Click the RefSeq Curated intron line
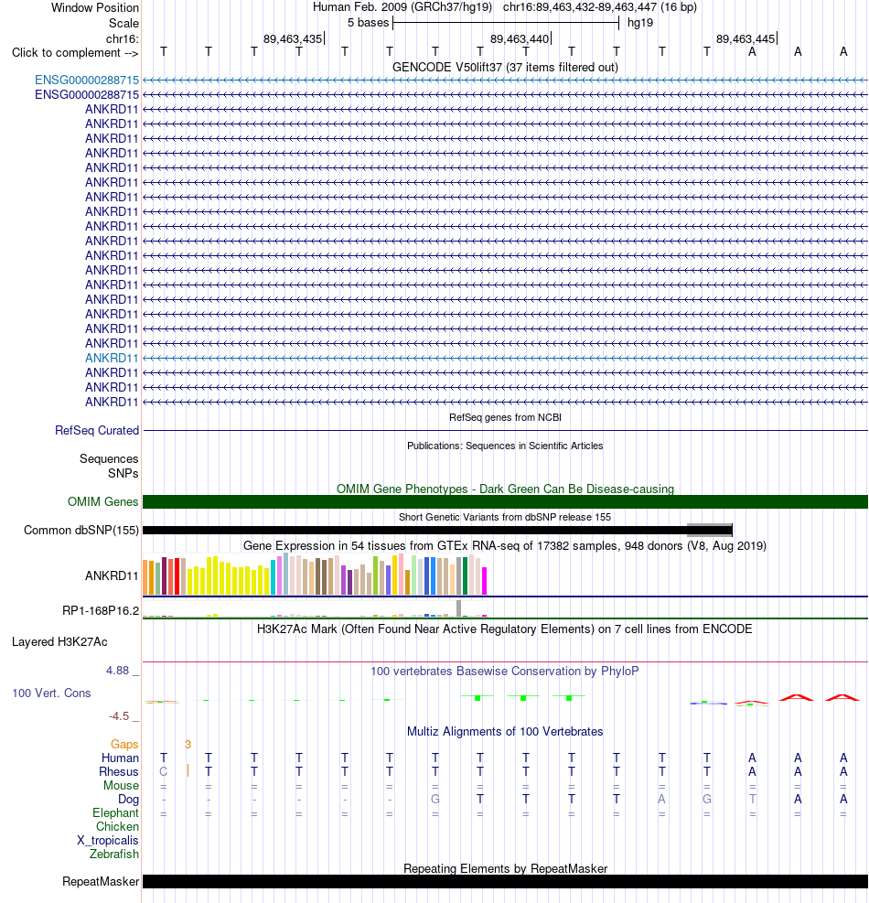 (505, 430)
